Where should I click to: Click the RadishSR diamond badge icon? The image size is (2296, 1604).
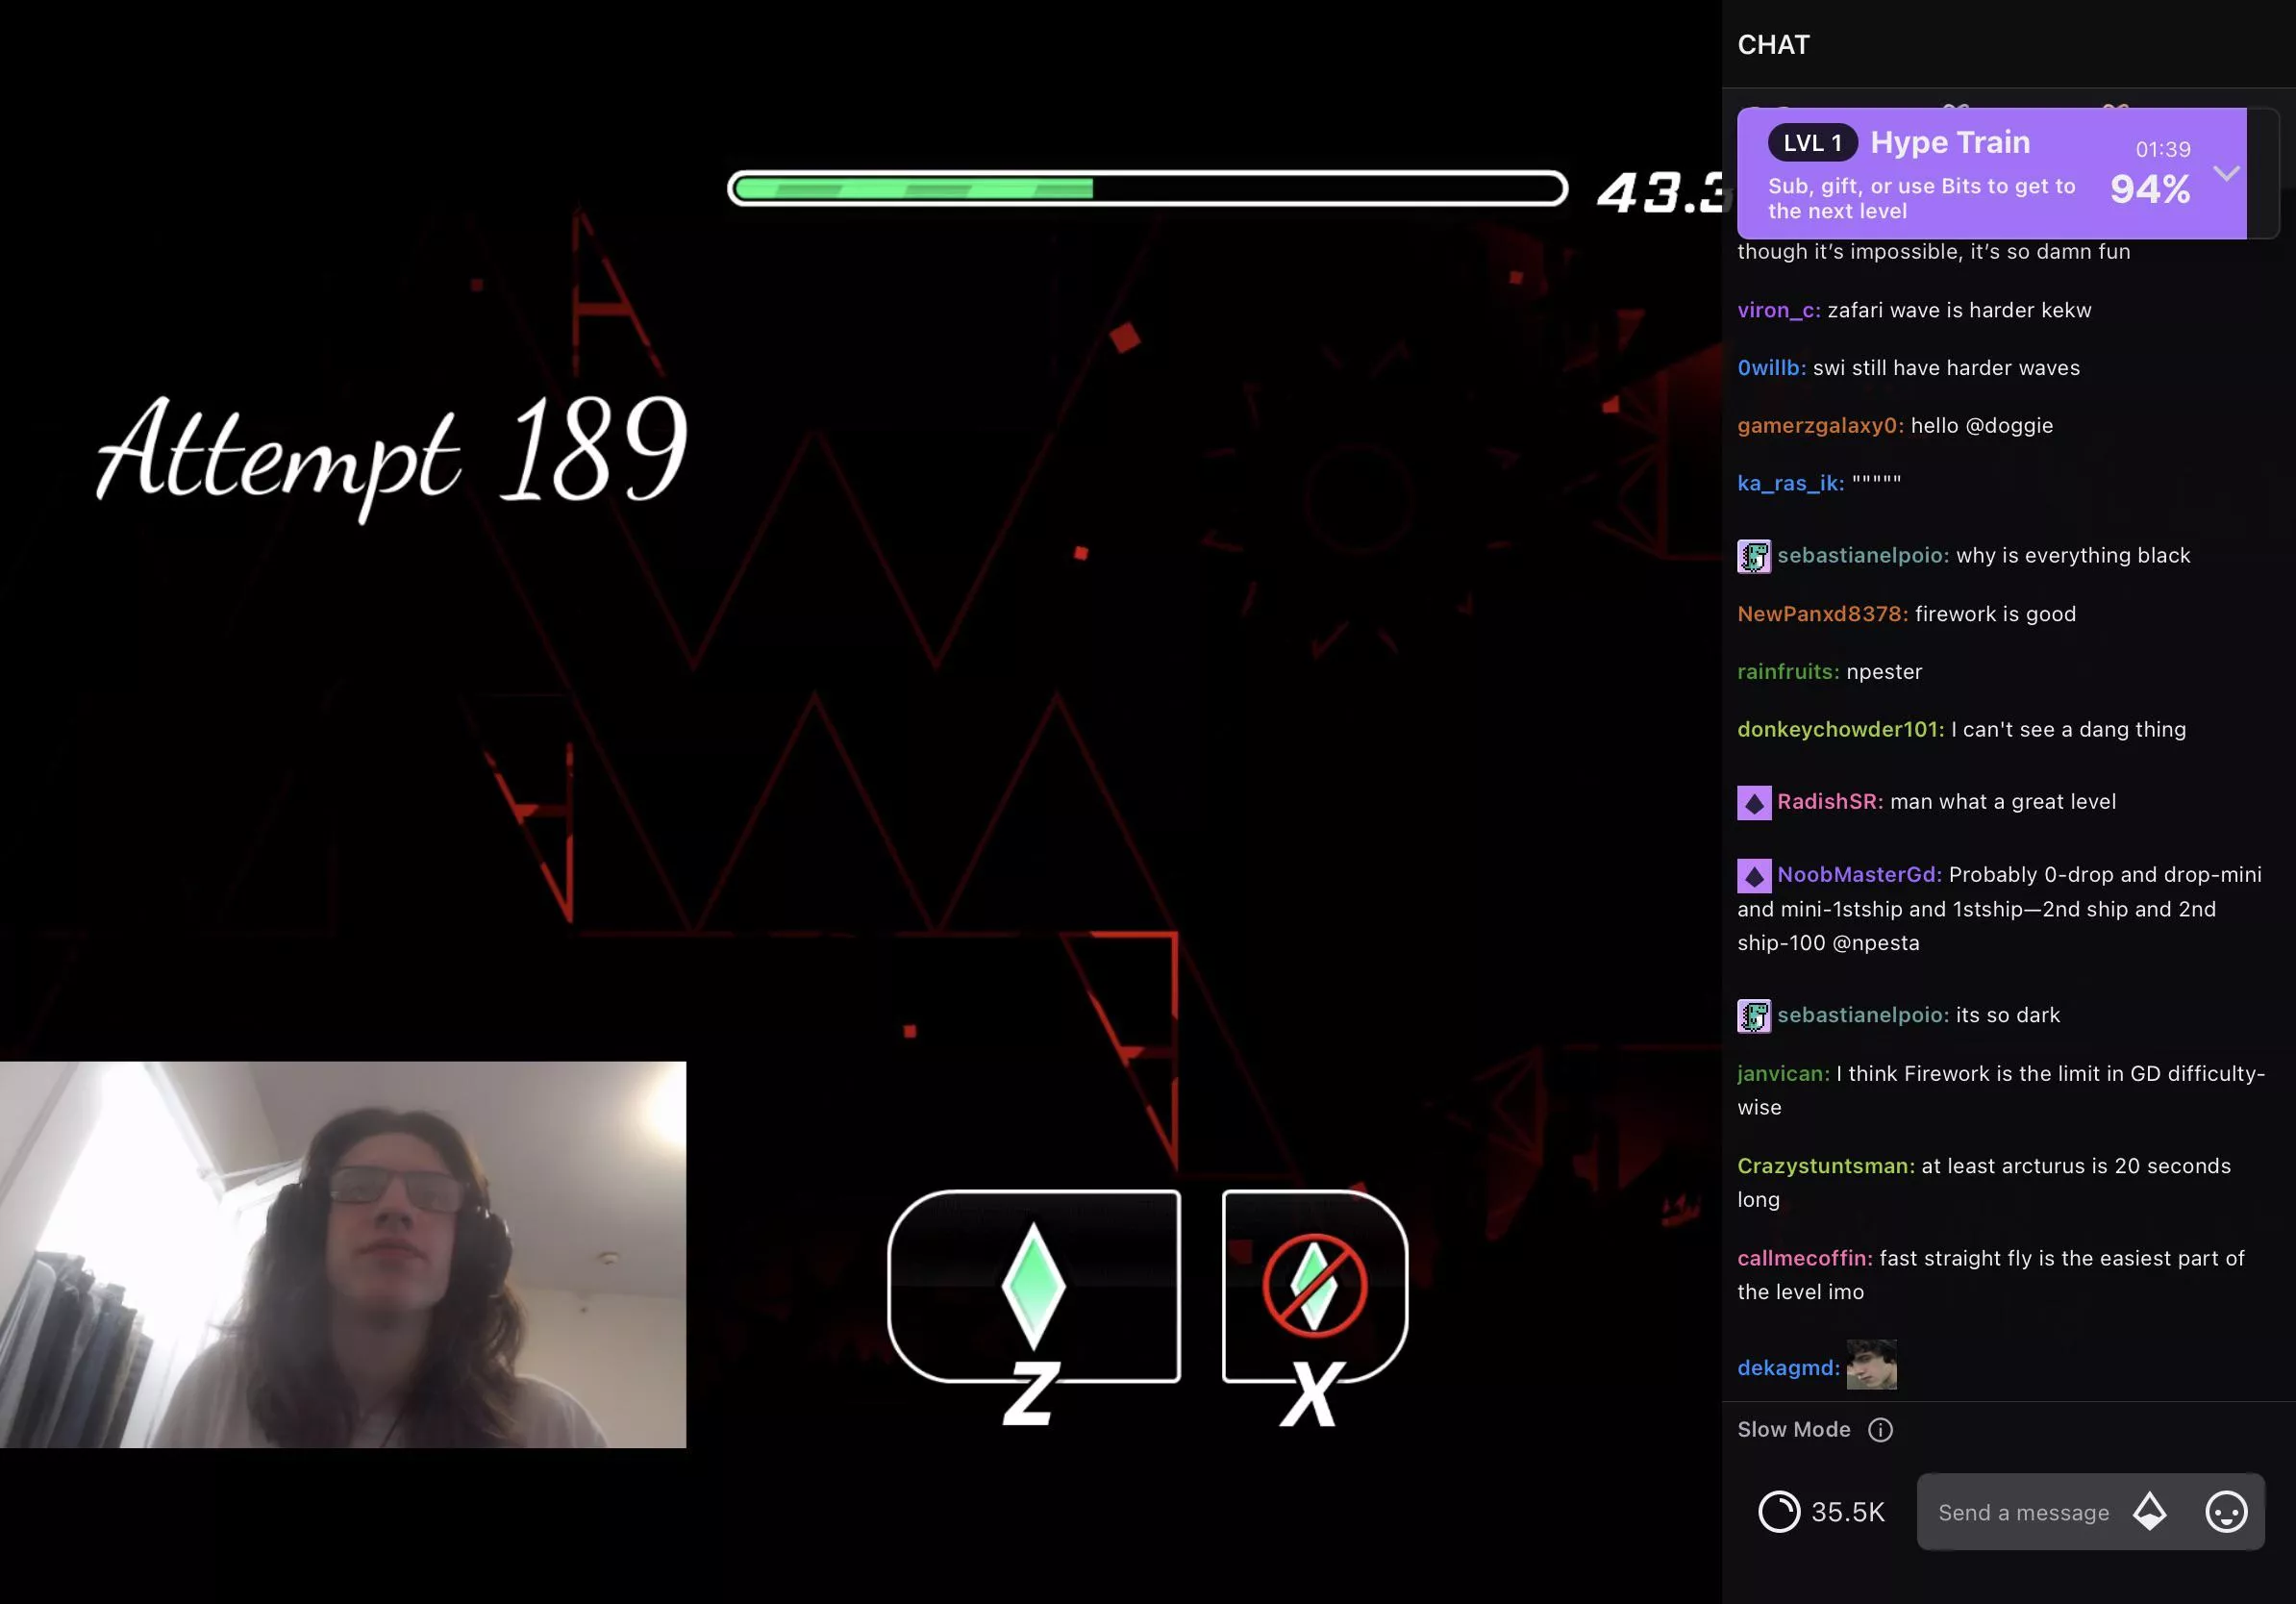[1754, 801]
